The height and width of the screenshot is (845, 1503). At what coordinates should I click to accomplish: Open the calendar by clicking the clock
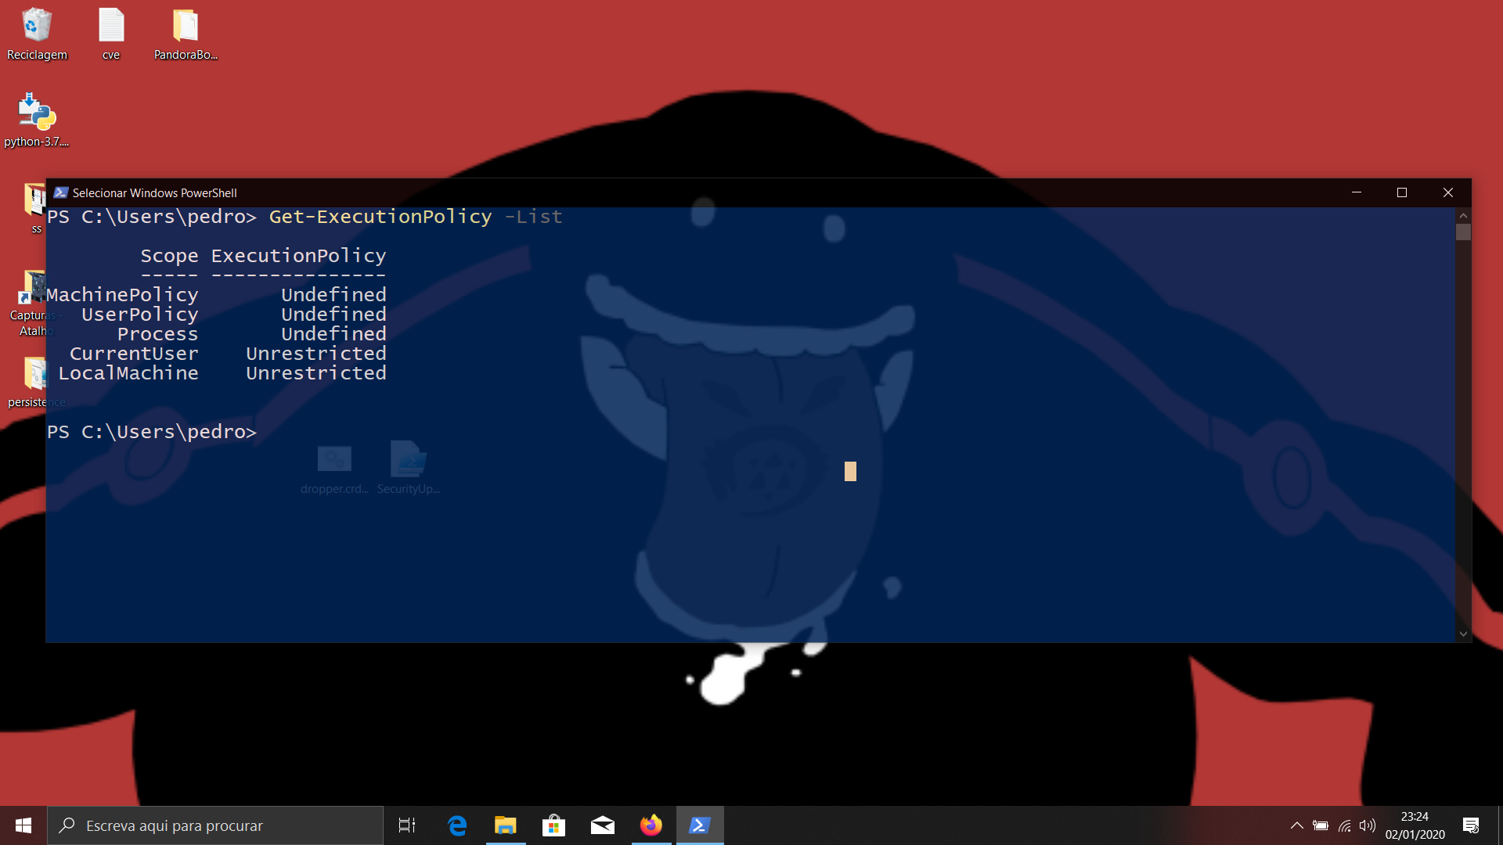coord(1413,825)
